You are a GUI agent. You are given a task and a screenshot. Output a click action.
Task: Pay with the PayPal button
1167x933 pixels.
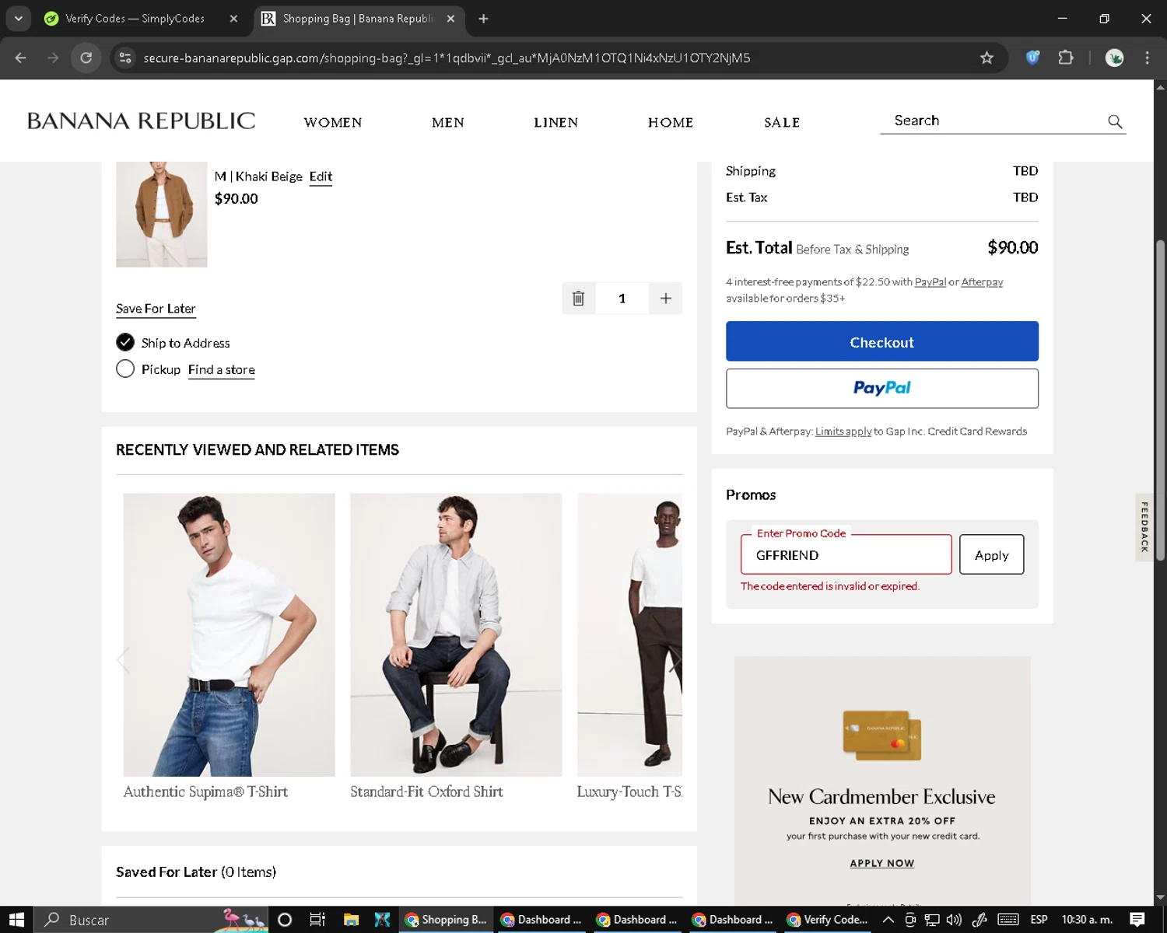pyautogui.click(x=882, y=388)
